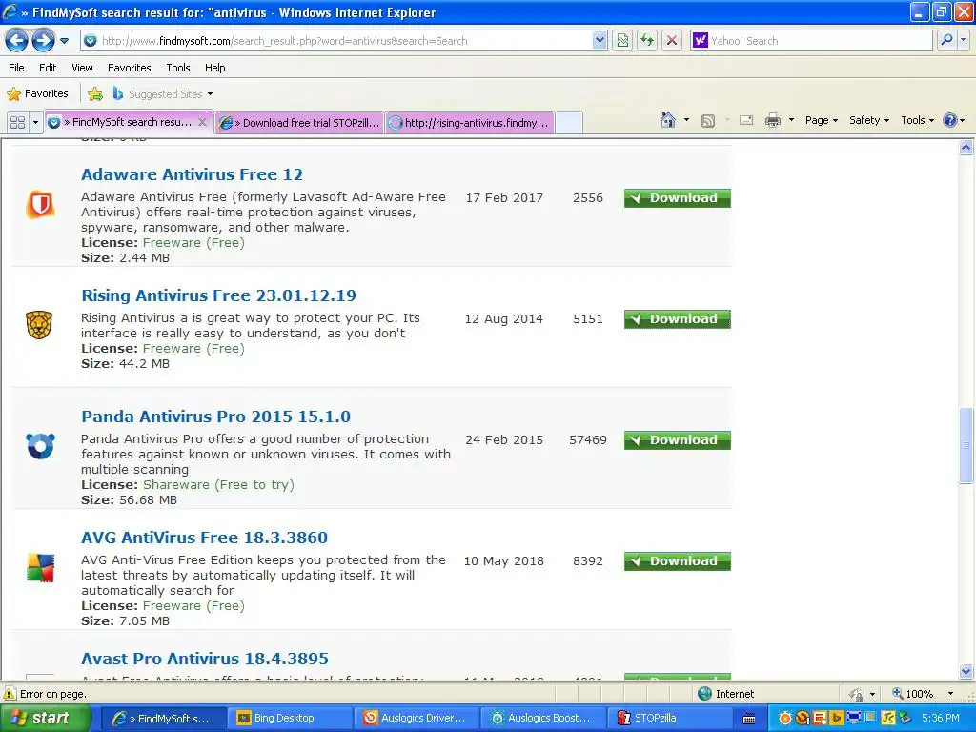Open the Safety command menu

click(869, 120)
